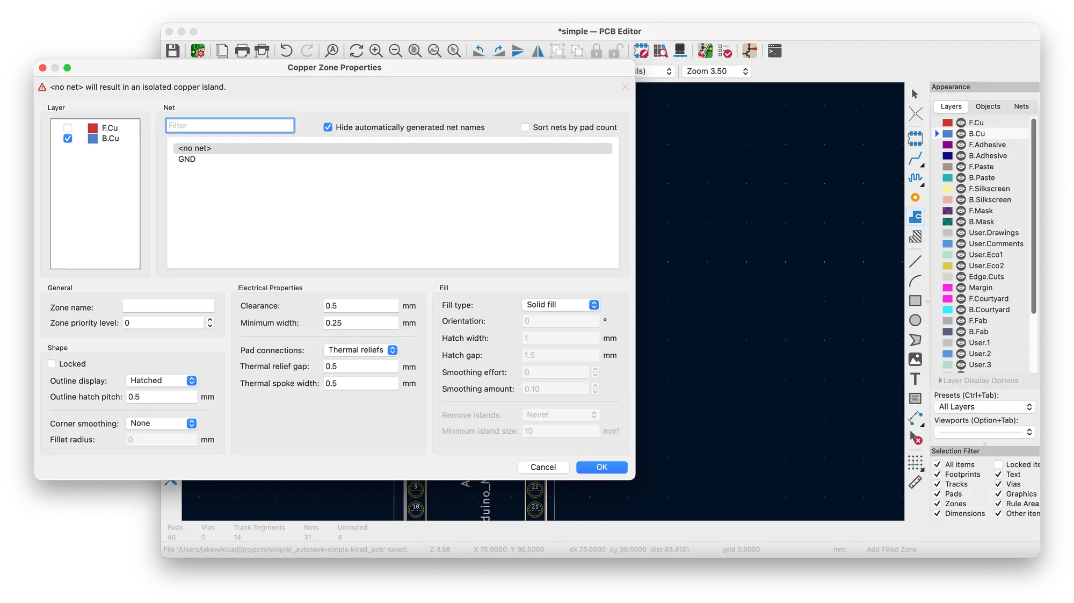Open the Viewports dropdown
Image resolution: width=1074 pixels, height=603 pixels.
(x=984, y=432)
